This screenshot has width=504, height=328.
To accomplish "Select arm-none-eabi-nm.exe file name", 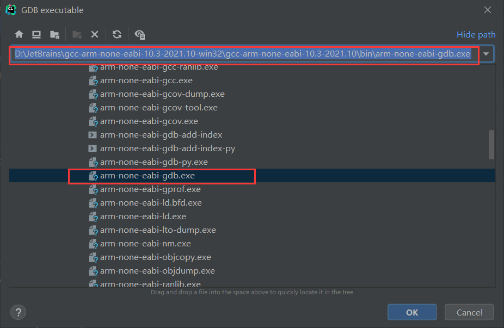I will tap(145, 244).
